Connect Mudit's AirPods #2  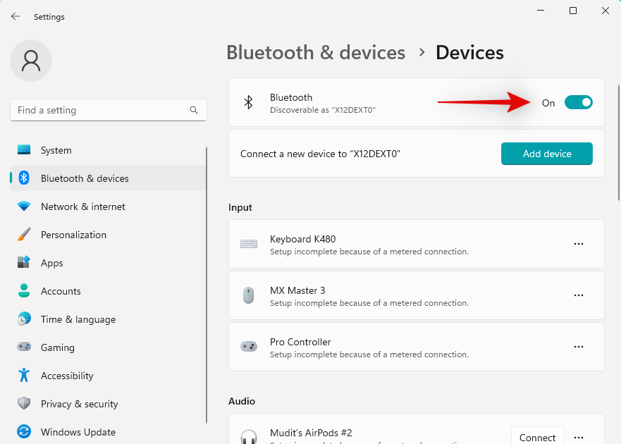coord(537,436)
